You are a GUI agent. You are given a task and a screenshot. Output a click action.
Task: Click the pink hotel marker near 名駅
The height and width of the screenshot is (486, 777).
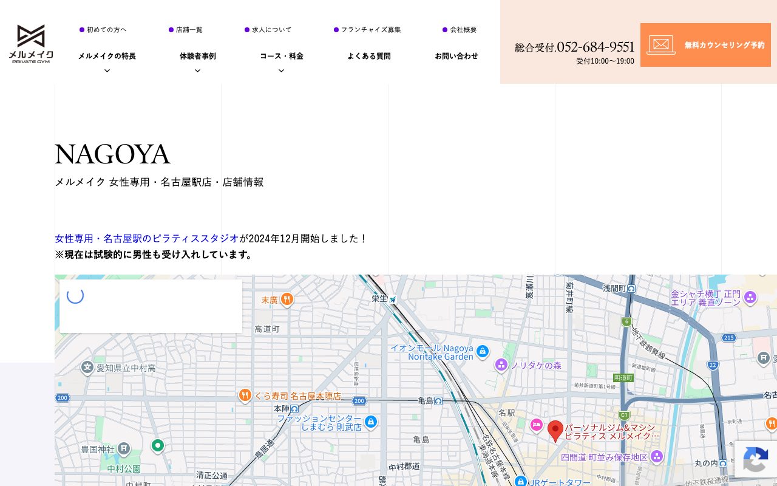[x=536, y=425]
